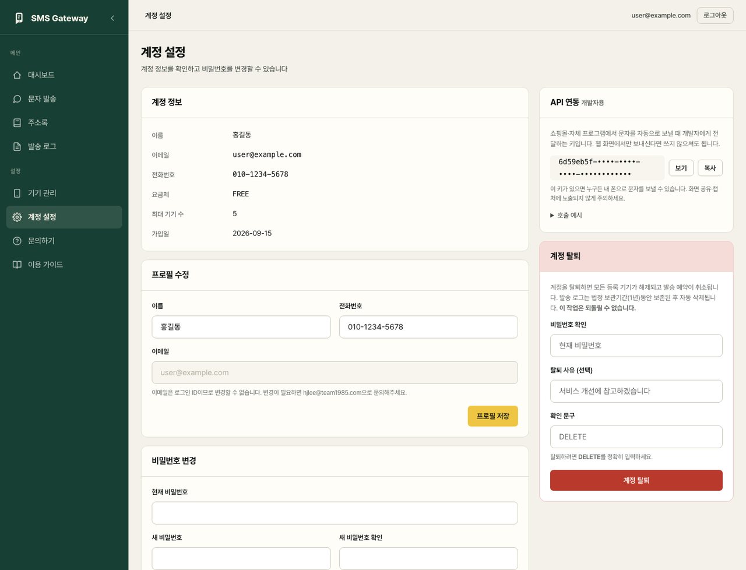
Task: Click the 가입일 value 2026-09-15
Action: 252,233
